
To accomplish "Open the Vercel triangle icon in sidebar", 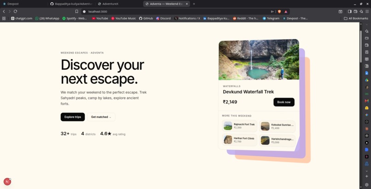I will (x=366, y=142).
